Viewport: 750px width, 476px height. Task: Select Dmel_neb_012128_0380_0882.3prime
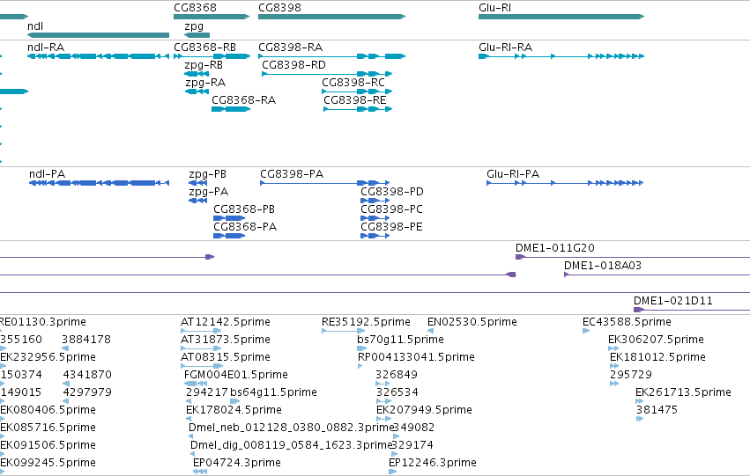[x=291, y=428]
